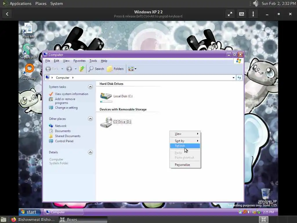
Task: Click the Windows XP start button
Action: (30, 212)
